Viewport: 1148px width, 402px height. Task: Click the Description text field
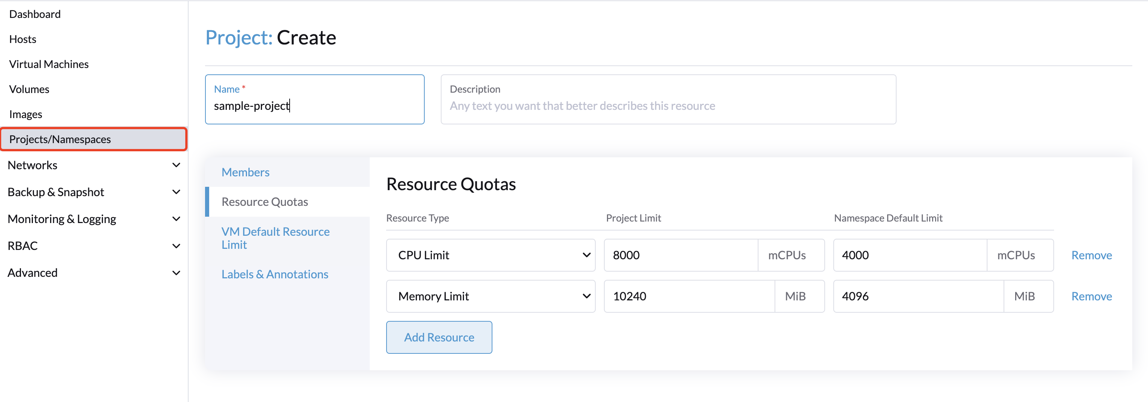(x=668, y=99)
